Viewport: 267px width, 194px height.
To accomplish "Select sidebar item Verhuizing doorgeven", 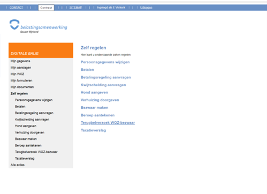I will tap(29, 132).
